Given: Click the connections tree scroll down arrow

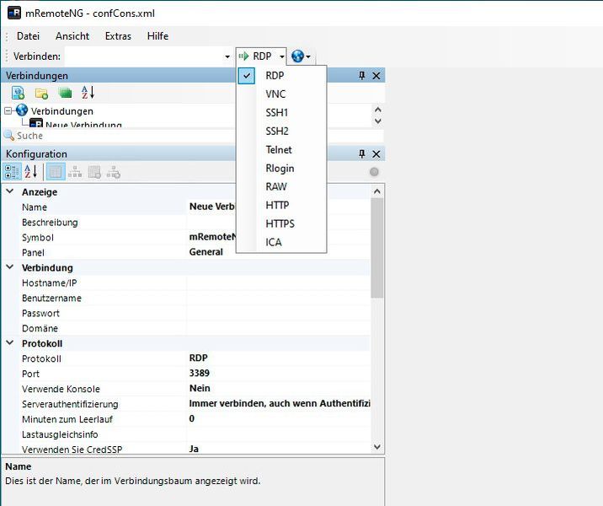Looking at the screenshot, I should tap(377, 121).
